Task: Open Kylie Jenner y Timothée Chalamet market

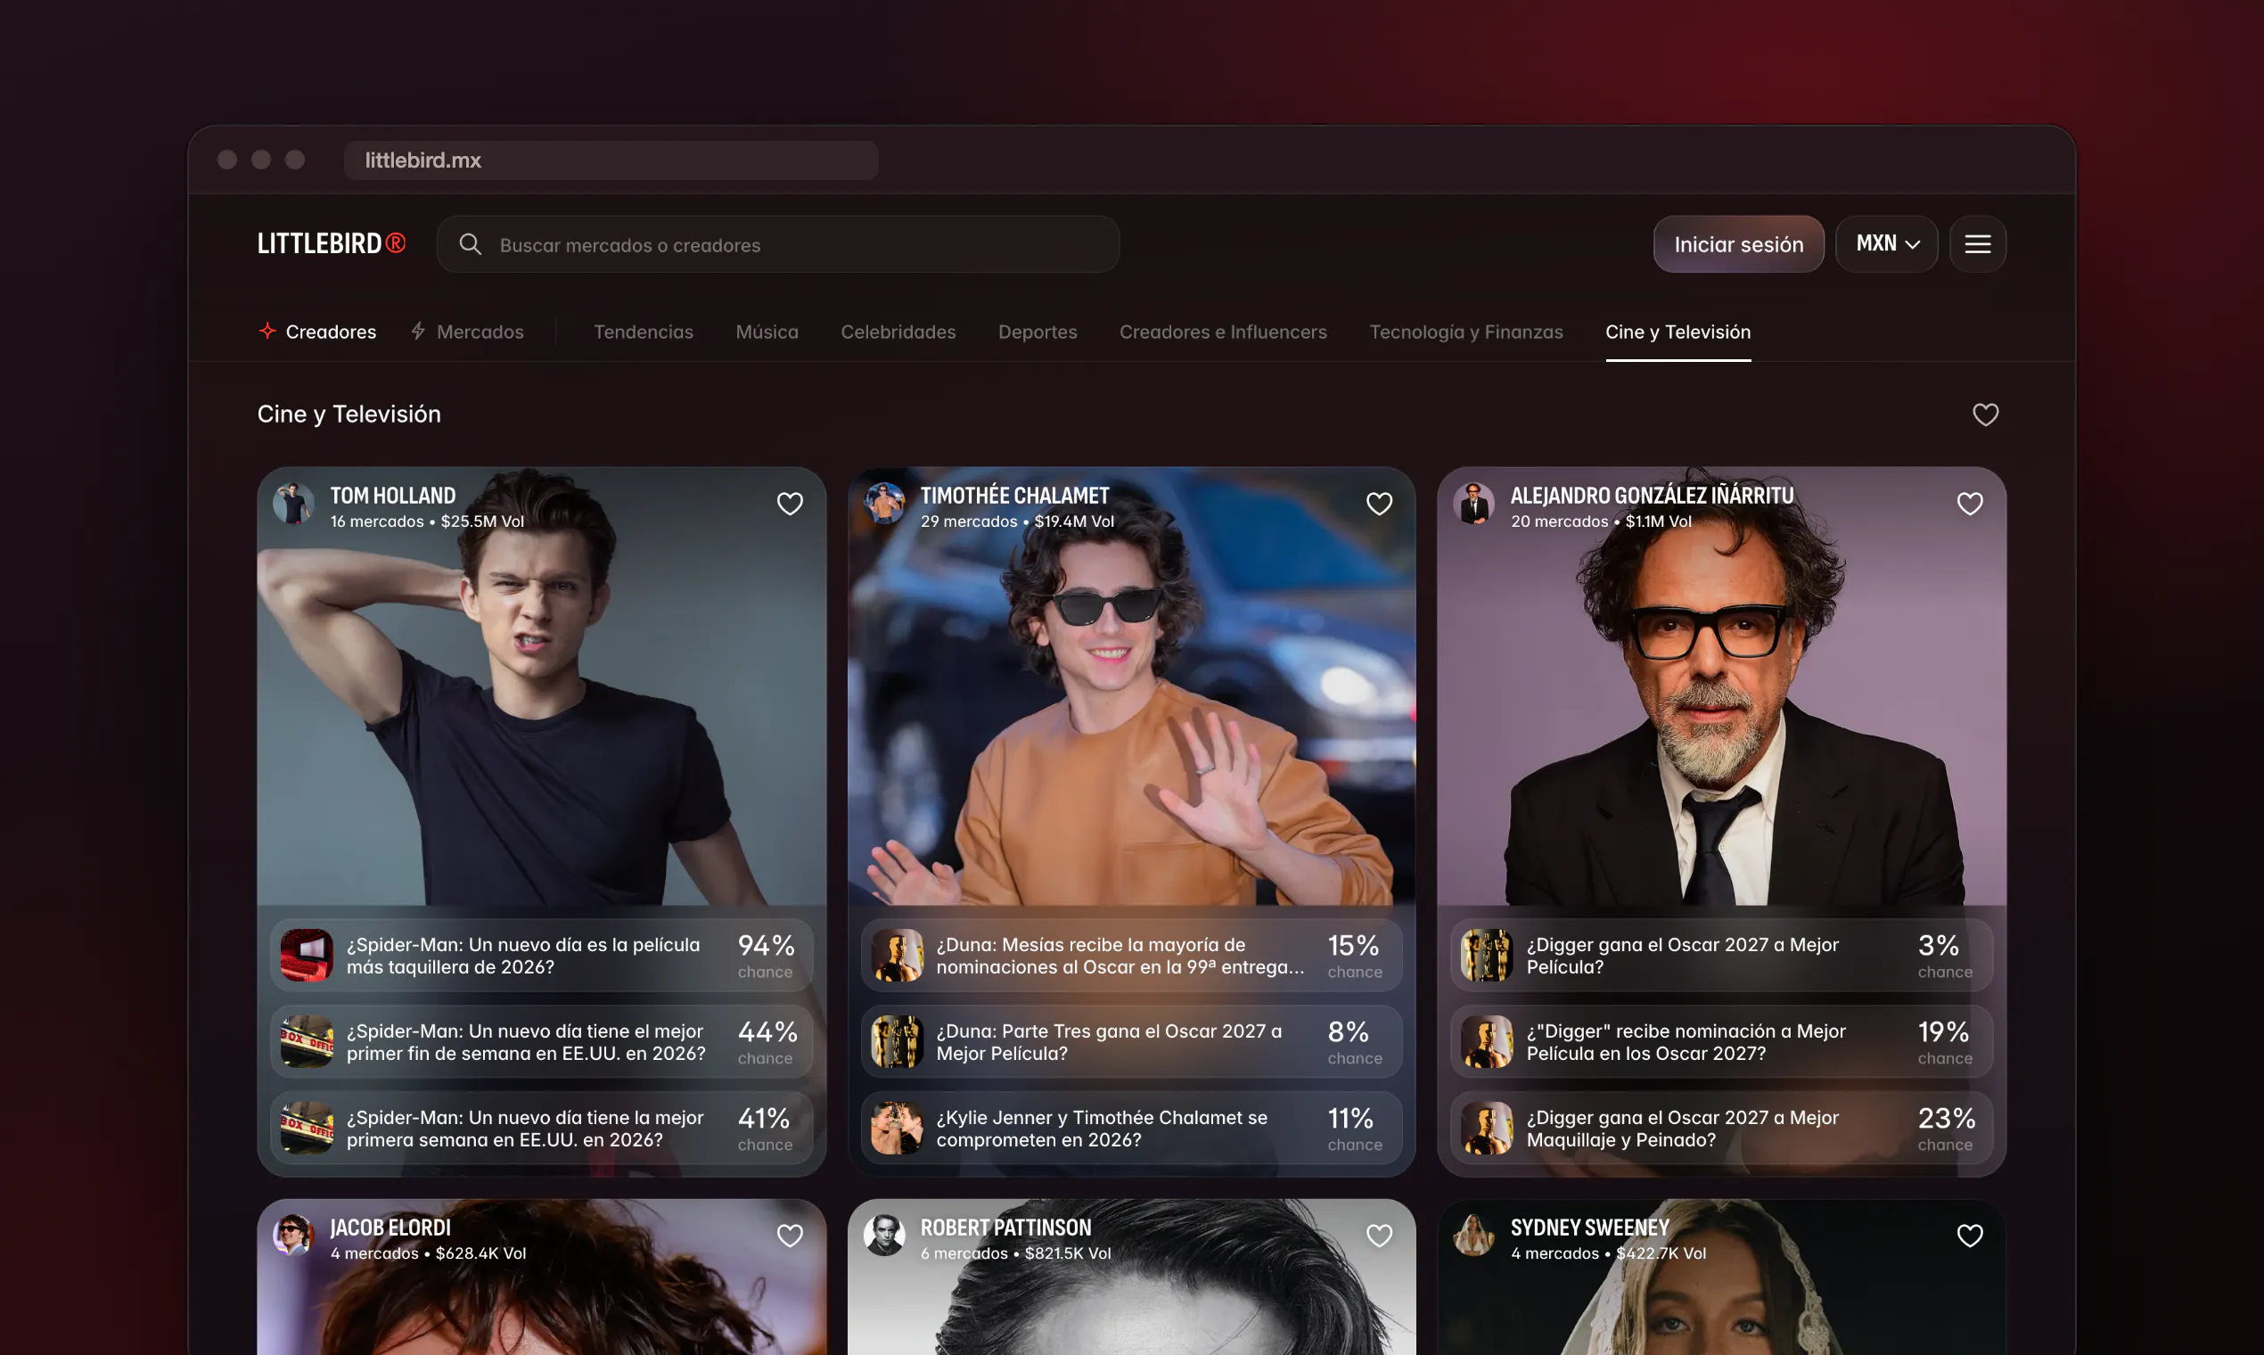Action: point(1131,1129)
